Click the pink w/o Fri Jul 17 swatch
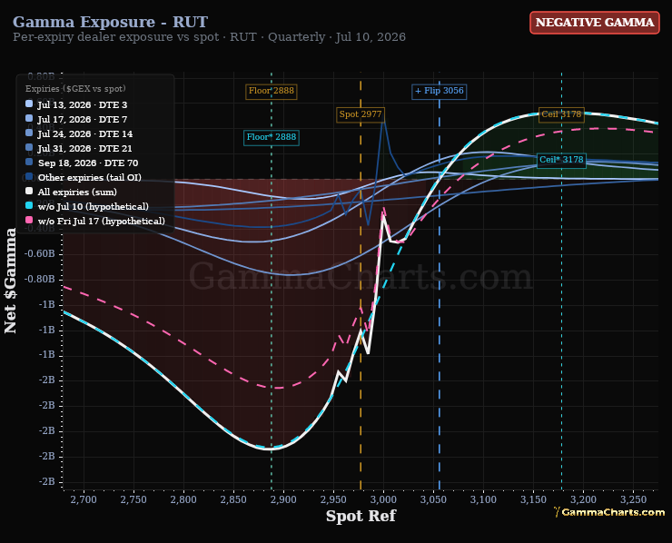The height and width of the screenshot is (543, 672). pos(29,221)
